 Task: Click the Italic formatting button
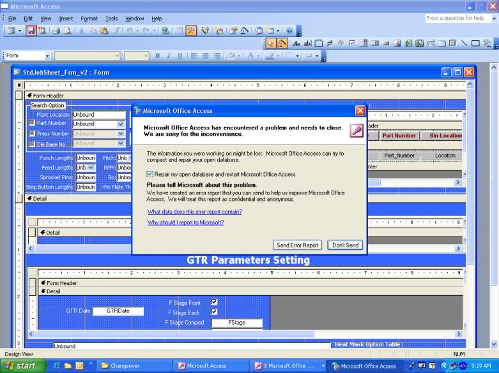pyautogui.click(x=168, y=56)
